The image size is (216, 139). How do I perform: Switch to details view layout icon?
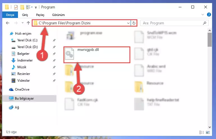click(202, 132)
